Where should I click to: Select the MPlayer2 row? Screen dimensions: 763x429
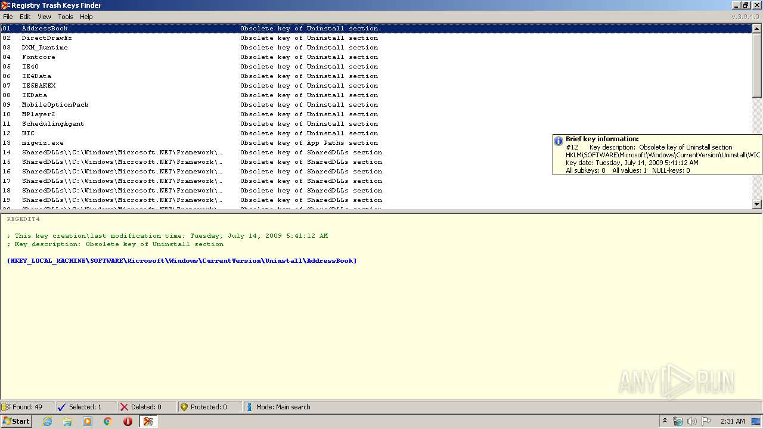pos(376,114)
